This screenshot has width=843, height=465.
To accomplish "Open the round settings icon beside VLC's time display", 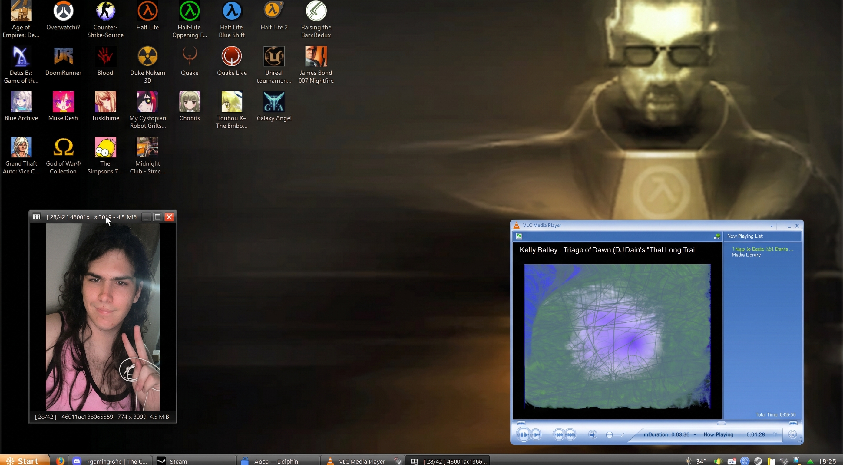I will click(793, 434).
